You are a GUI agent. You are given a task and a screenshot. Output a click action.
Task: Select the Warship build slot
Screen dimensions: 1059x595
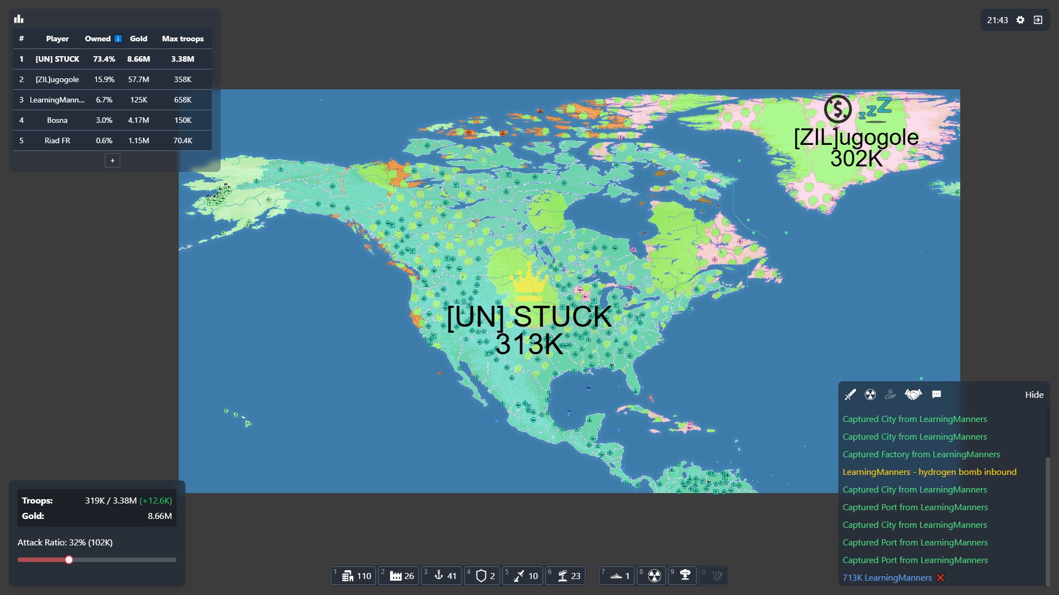pos(617,576)
